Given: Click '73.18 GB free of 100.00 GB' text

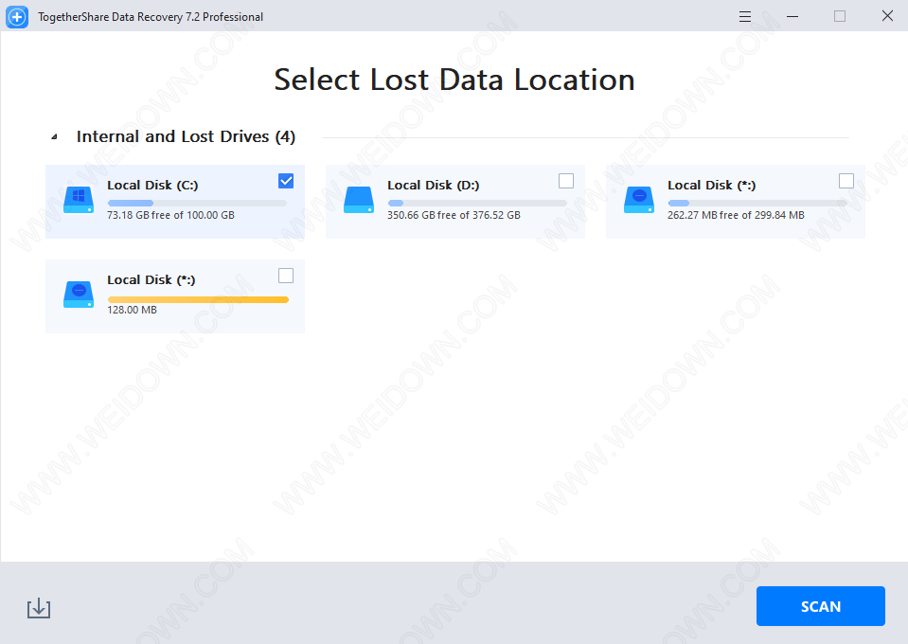Looking at the screenshot, I should pyautogui.click(x=170, y=215).
